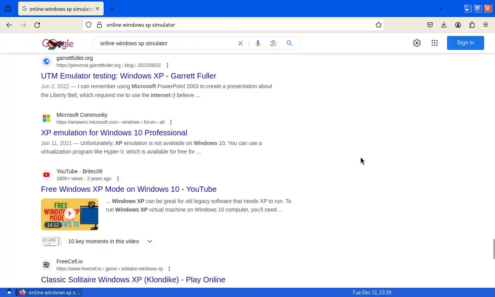This screenshot has height=297, width=495.
Task: Click the Google logo
Action: coord(58,44)
